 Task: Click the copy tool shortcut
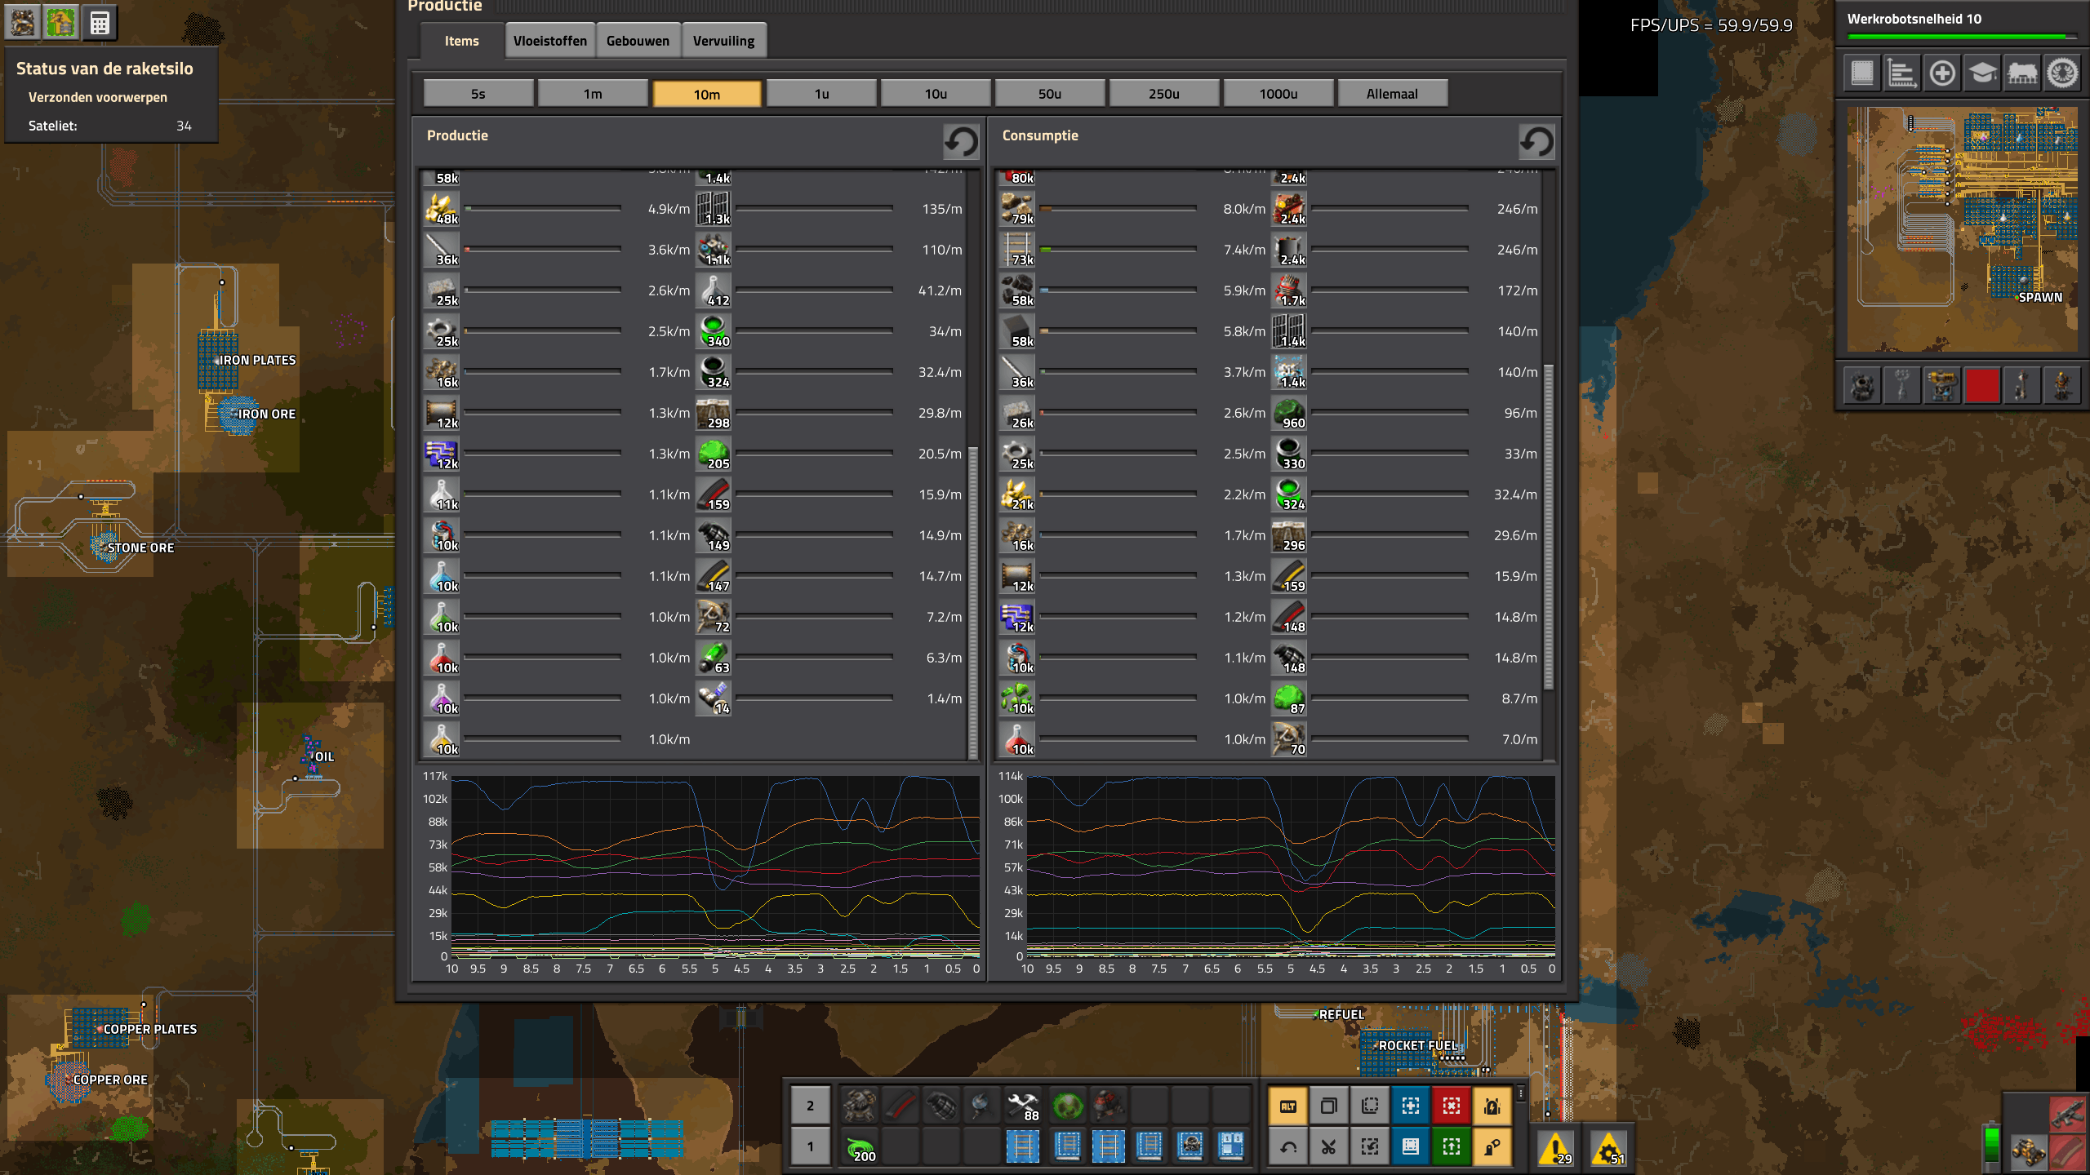[x=1329, y=1106]
